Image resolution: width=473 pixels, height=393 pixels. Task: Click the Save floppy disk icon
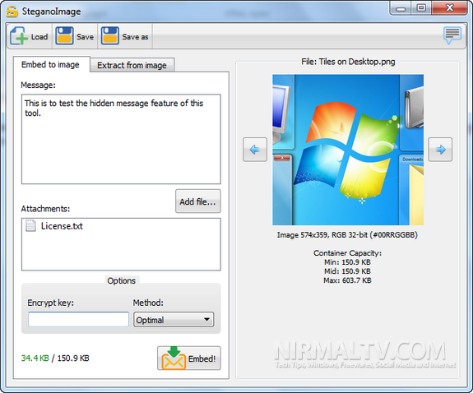click(x=64, y=36)
